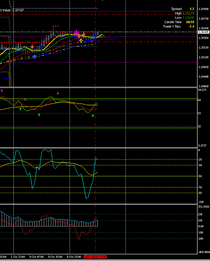Select the Spread label
210x261 pixels.
176,9
